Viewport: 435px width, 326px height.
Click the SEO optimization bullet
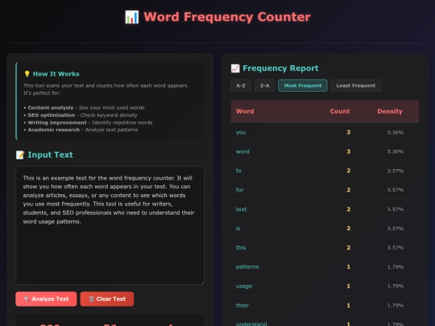tap(81, 115)
